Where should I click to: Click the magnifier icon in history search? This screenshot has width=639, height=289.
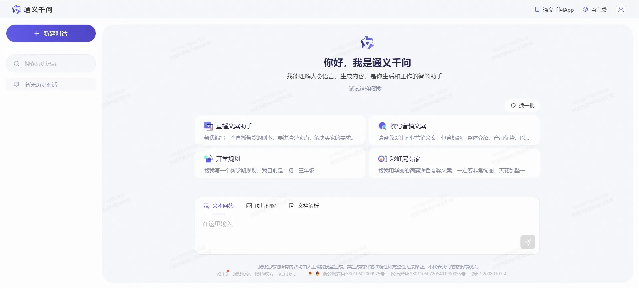point(16,64)
